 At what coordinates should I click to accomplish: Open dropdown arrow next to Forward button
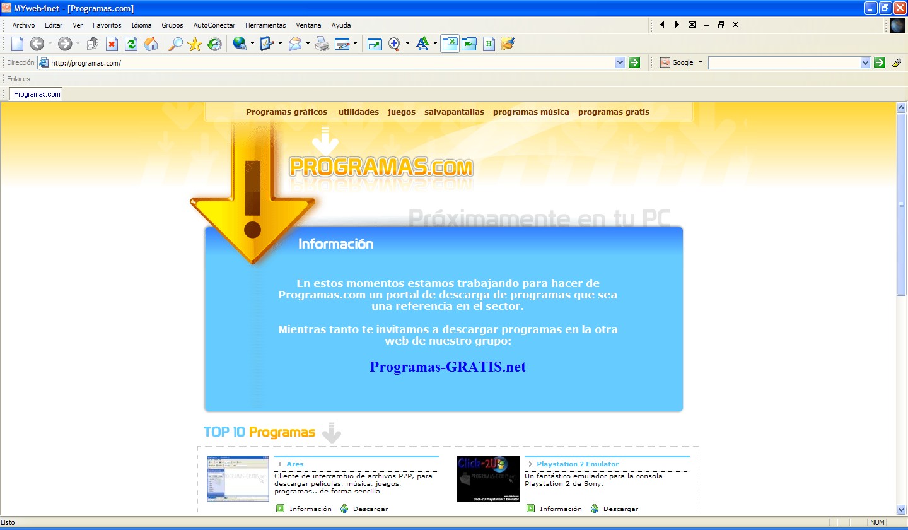[x=78, y=44]
